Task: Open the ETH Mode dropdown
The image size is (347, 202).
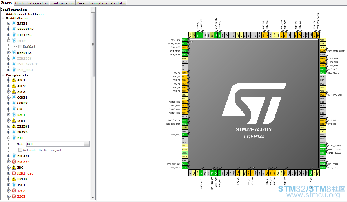Action: pyautogui.click(x=87, y=144)
